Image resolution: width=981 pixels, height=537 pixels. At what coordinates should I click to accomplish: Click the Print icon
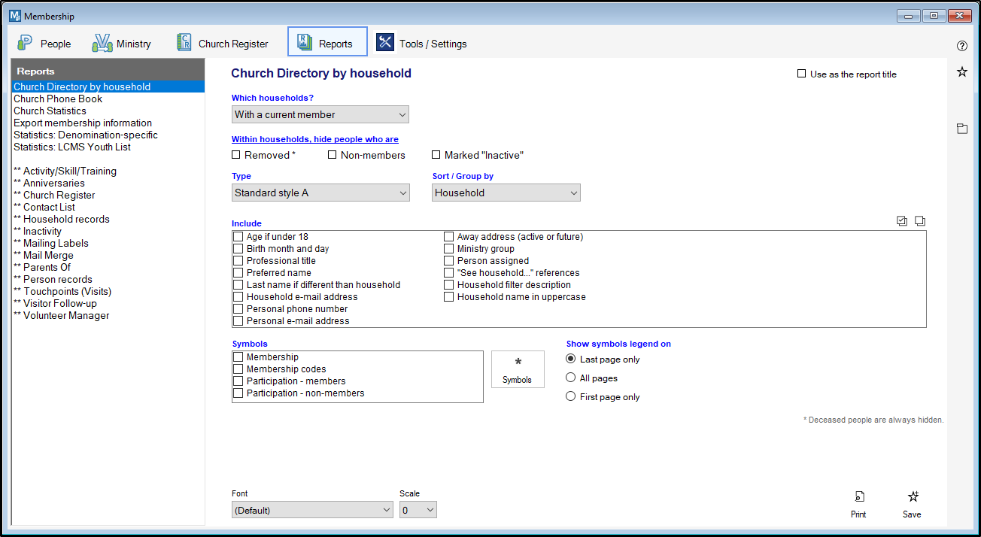pos(858,497)
